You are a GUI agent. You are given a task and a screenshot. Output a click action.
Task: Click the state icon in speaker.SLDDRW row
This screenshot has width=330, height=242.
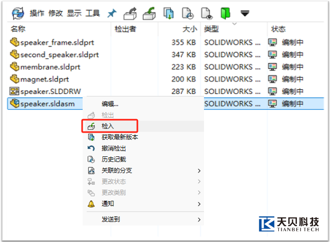click(x=272, y=91)
